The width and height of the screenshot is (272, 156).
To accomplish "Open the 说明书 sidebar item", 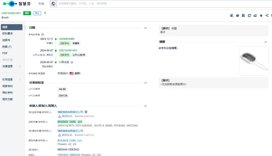I will (6, 40).
